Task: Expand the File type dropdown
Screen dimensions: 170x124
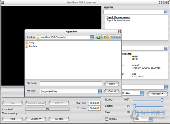Action: [100, 91]
